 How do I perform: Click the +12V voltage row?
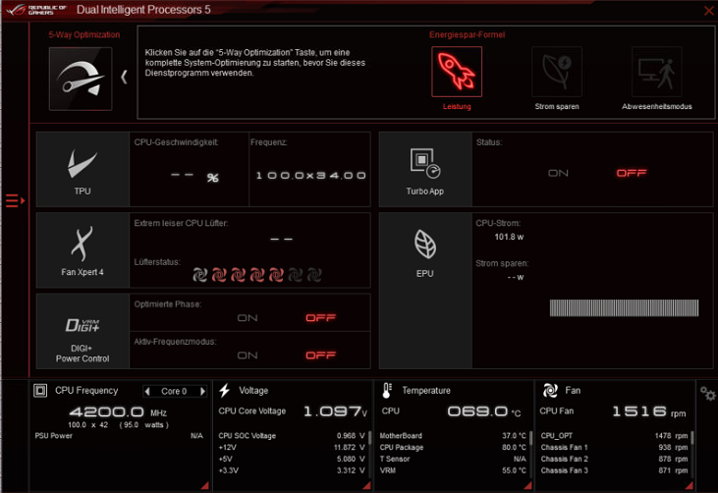(x=292, y=447)
